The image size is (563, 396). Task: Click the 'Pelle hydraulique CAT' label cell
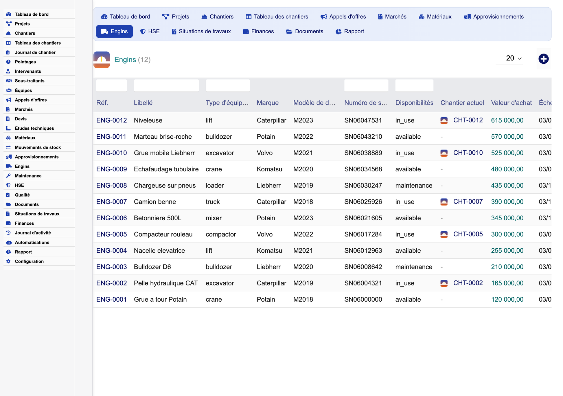coord(166,283)
